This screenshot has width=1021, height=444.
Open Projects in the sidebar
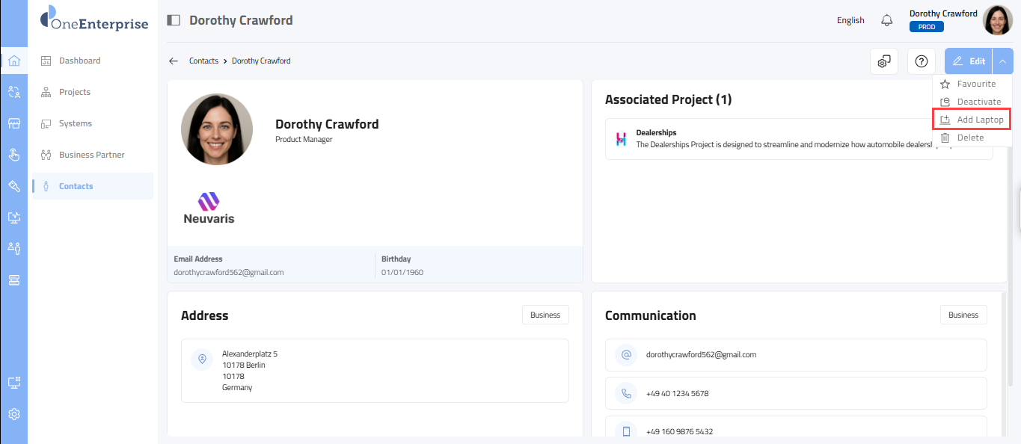75,92
